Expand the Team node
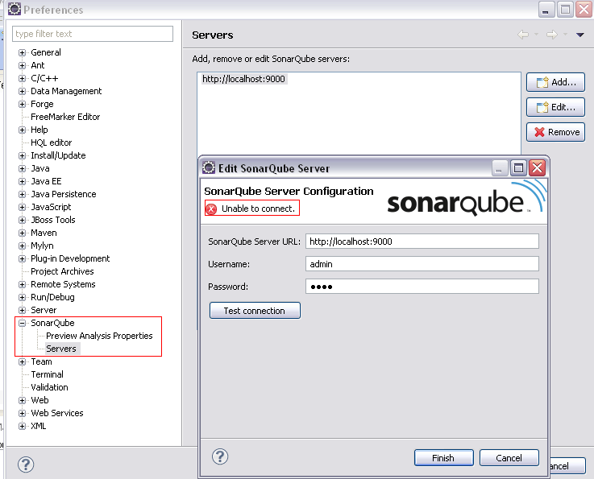This screenshot has width=594, height=479. point(22,361)
